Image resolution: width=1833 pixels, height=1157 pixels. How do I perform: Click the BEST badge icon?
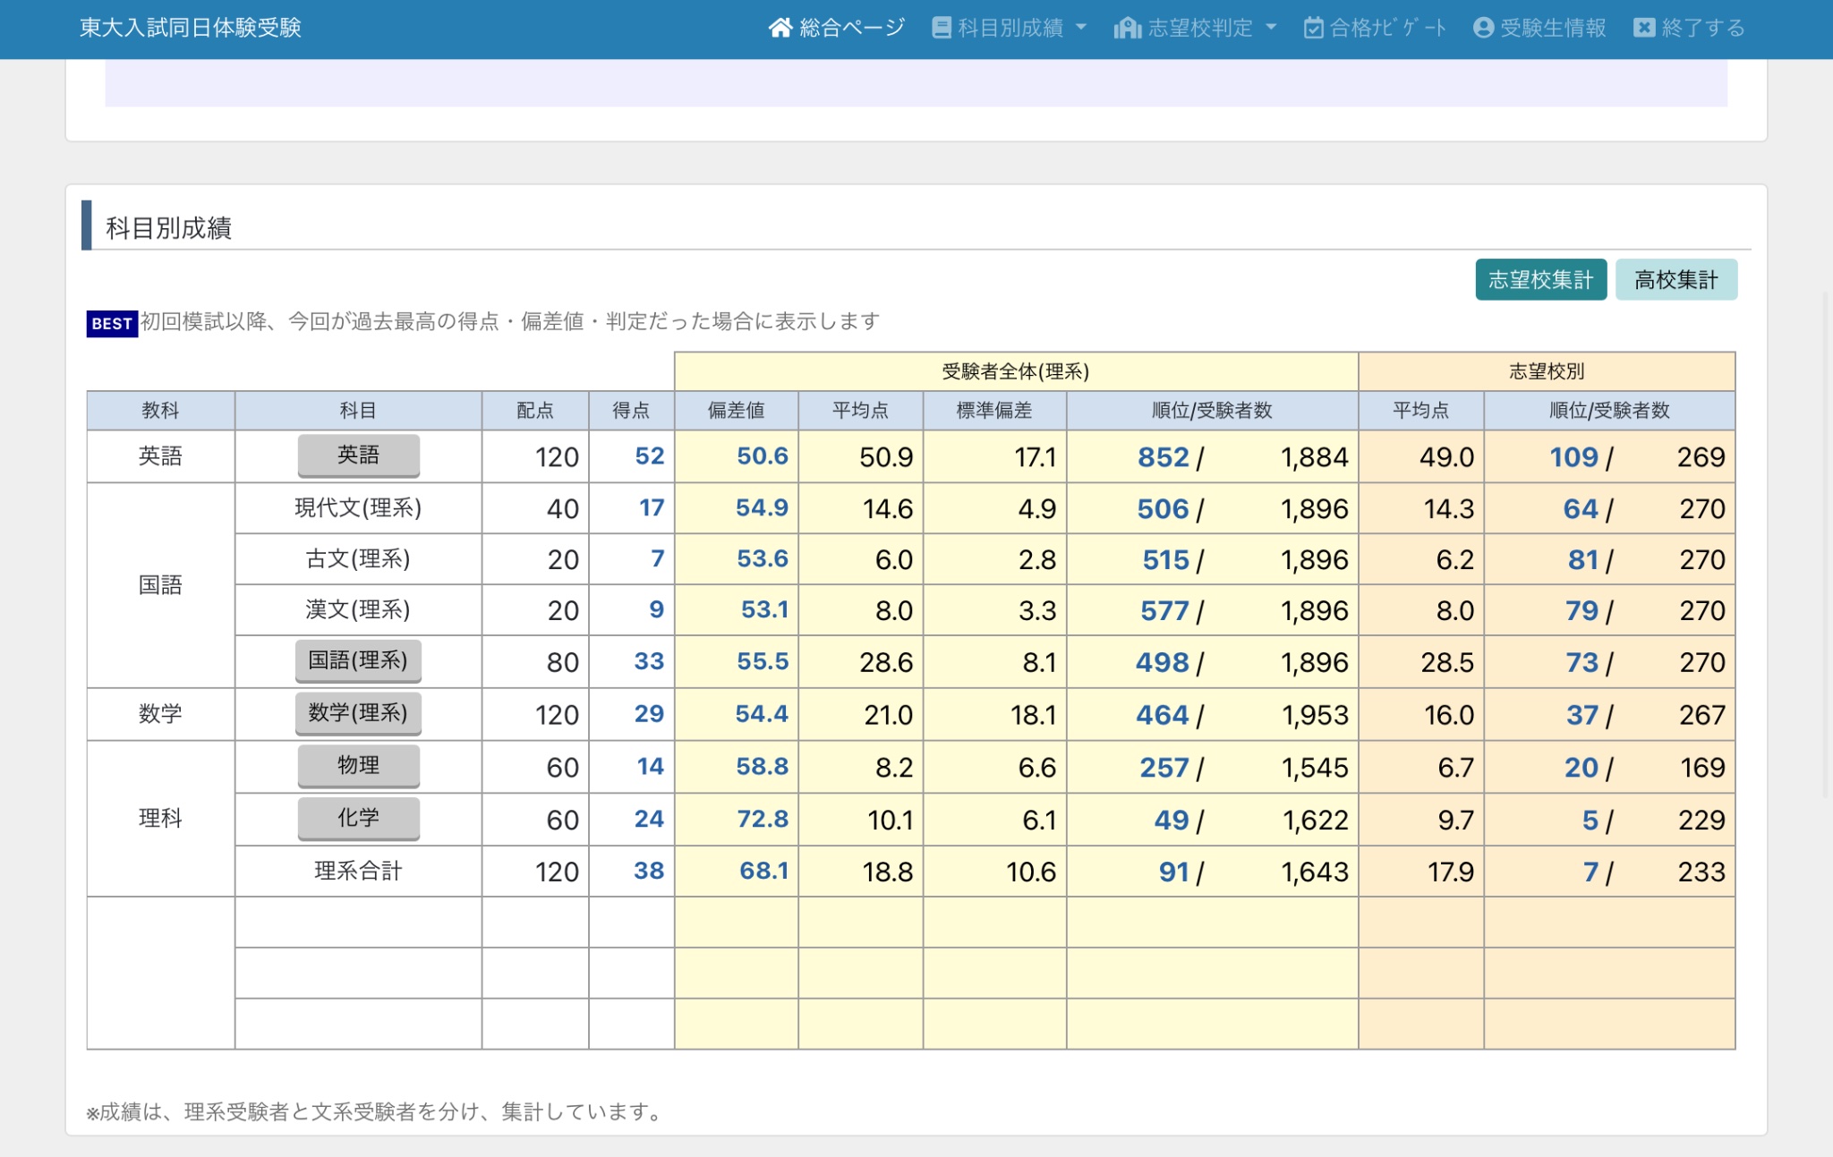112,323
